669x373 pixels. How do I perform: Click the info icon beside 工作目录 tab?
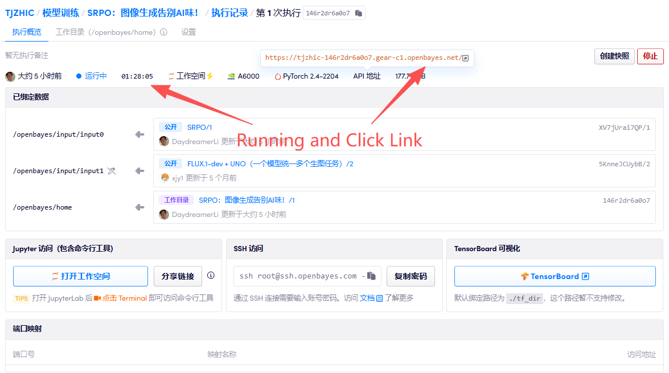click(x=163, y=32)
